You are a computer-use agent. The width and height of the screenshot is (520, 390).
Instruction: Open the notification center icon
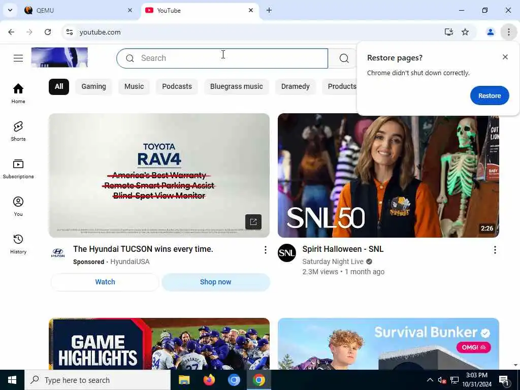tap(504, 380)
